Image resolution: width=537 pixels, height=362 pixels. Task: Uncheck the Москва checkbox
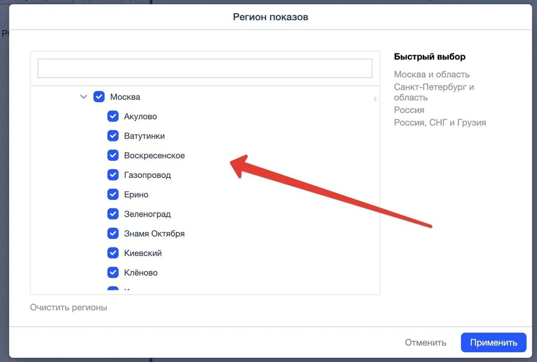[x=99, y=97]
